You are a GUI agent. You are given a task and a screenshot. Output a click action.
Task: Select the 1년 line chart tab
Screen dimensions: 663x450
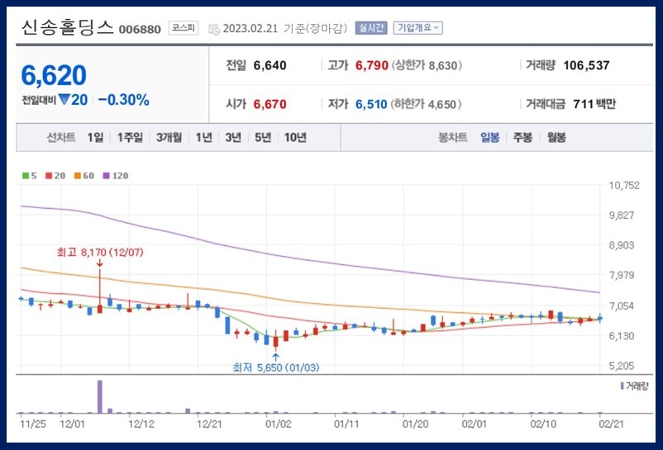click(x=204, y=138)
